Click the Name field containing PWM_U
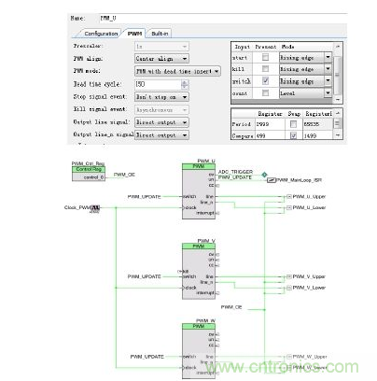Image resolution: width=377 pixels, height=381 pixels. coord(222,19)
